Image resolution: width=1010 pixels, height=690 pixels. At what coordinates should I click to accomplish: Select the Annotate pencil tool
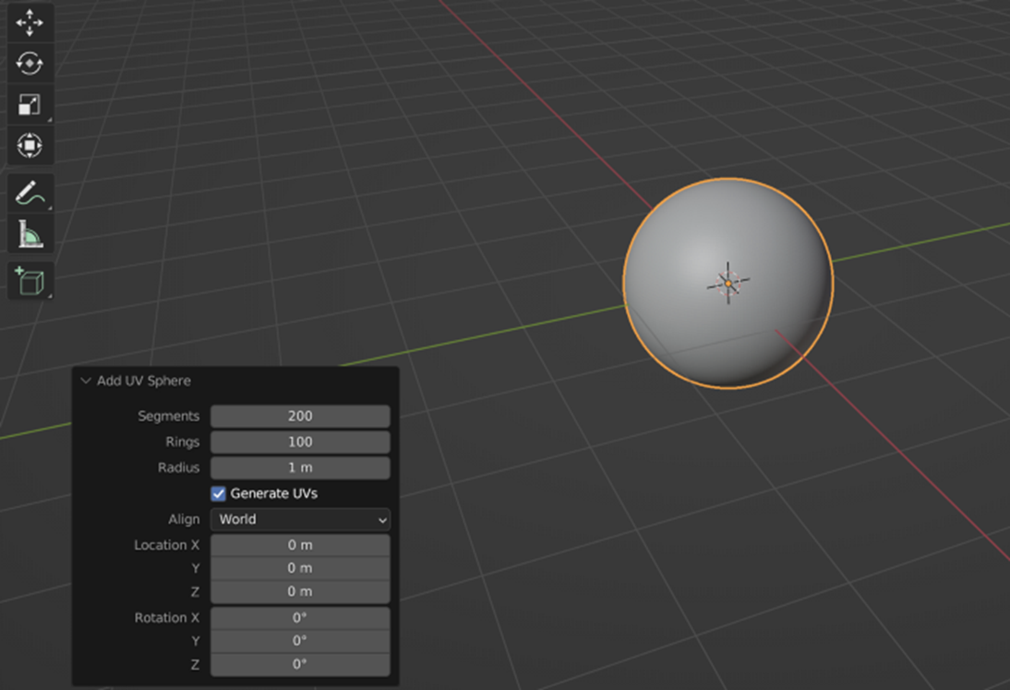pos(30,193)
